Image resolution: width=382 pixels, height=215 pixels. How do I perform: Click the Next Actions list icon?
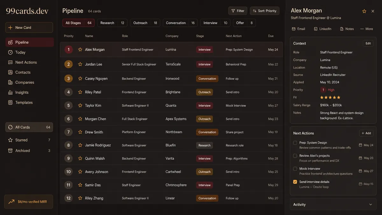coord(10,62)
